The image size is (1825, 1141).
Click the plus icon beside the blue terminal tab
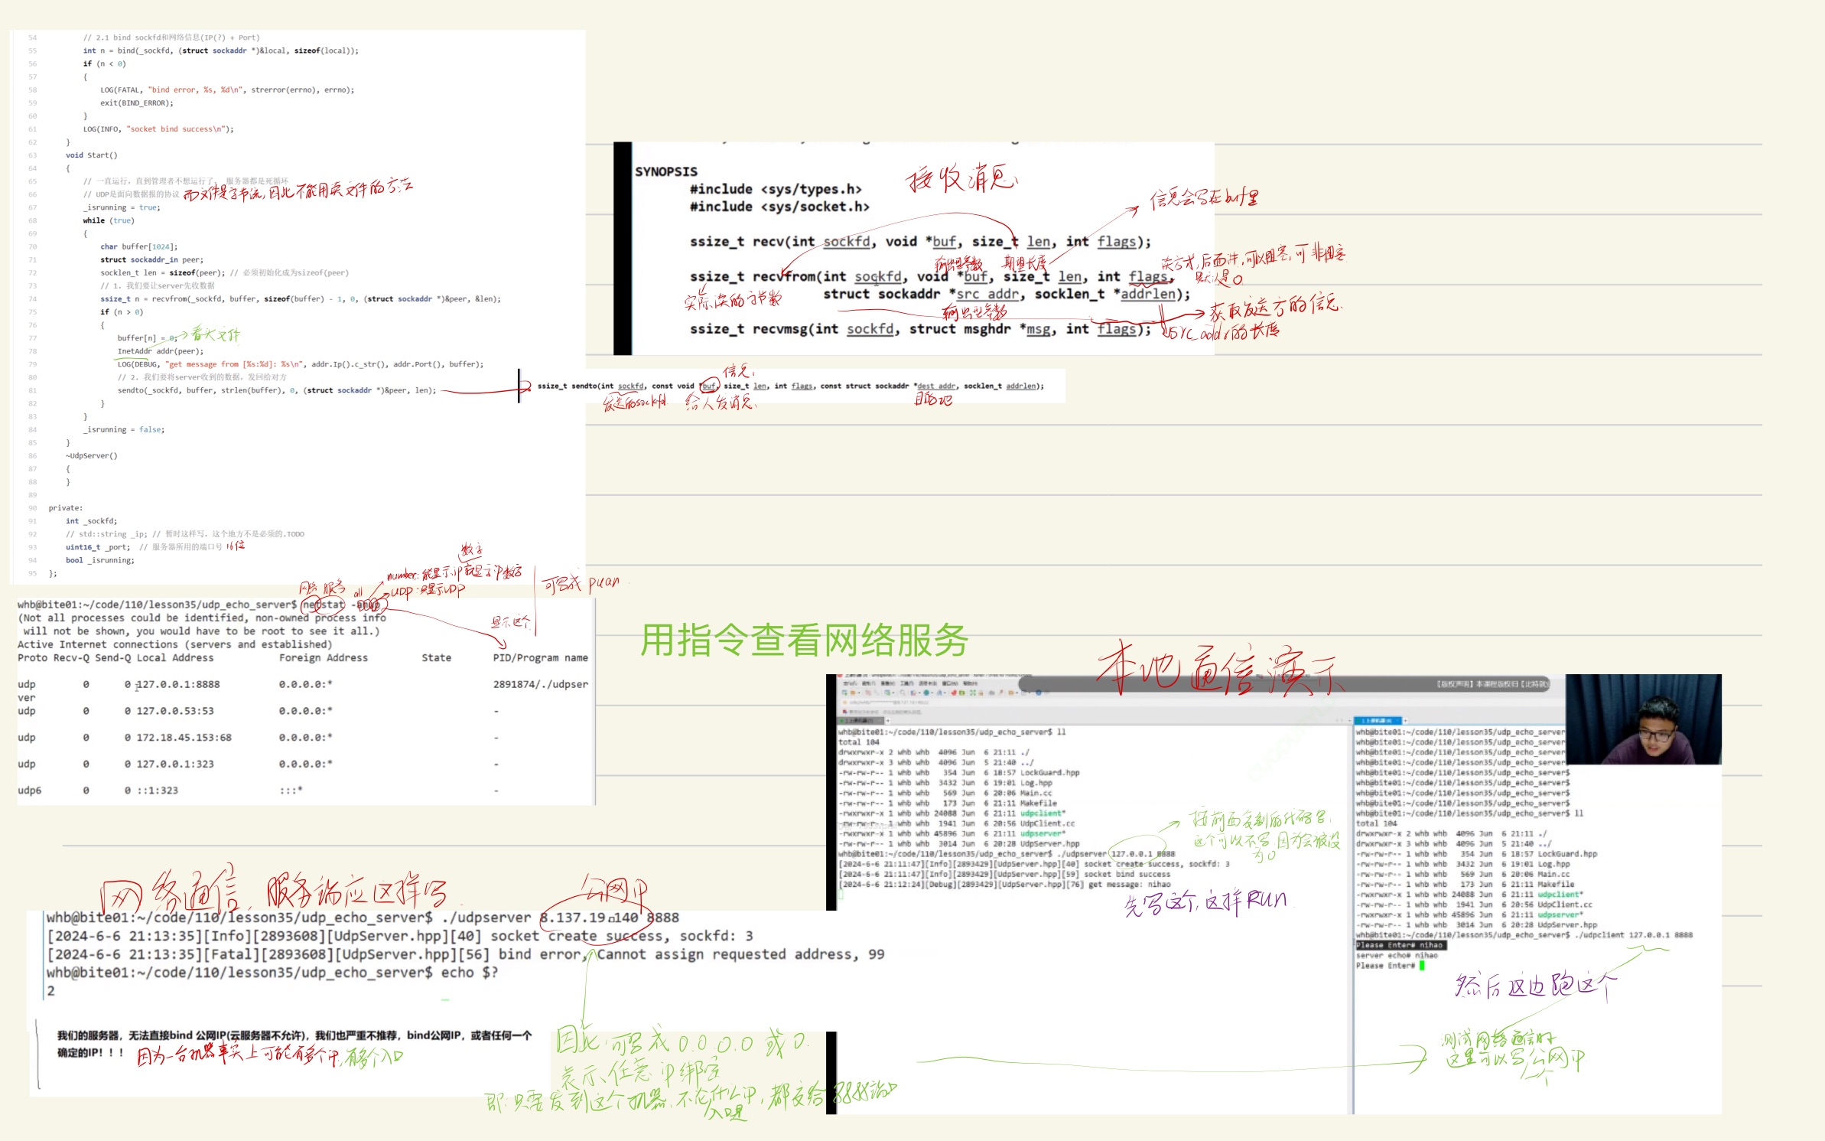click(x=1405, y=721)
